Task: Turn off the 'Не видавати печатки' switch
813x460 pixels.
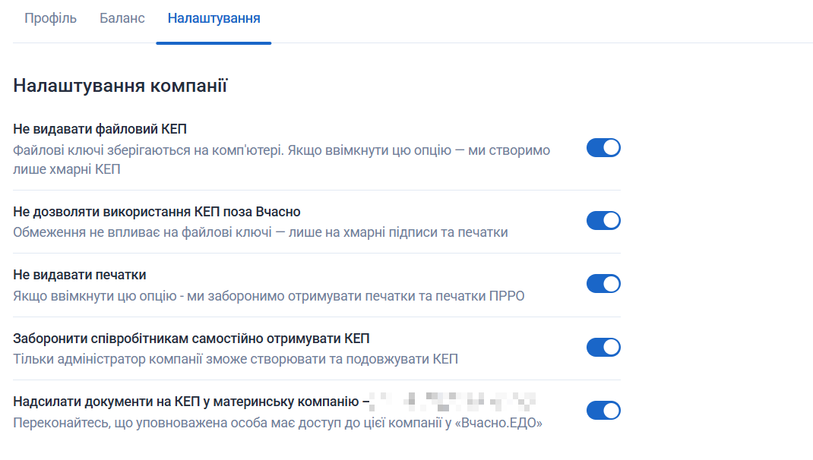Action: click(x=603, y=284)
